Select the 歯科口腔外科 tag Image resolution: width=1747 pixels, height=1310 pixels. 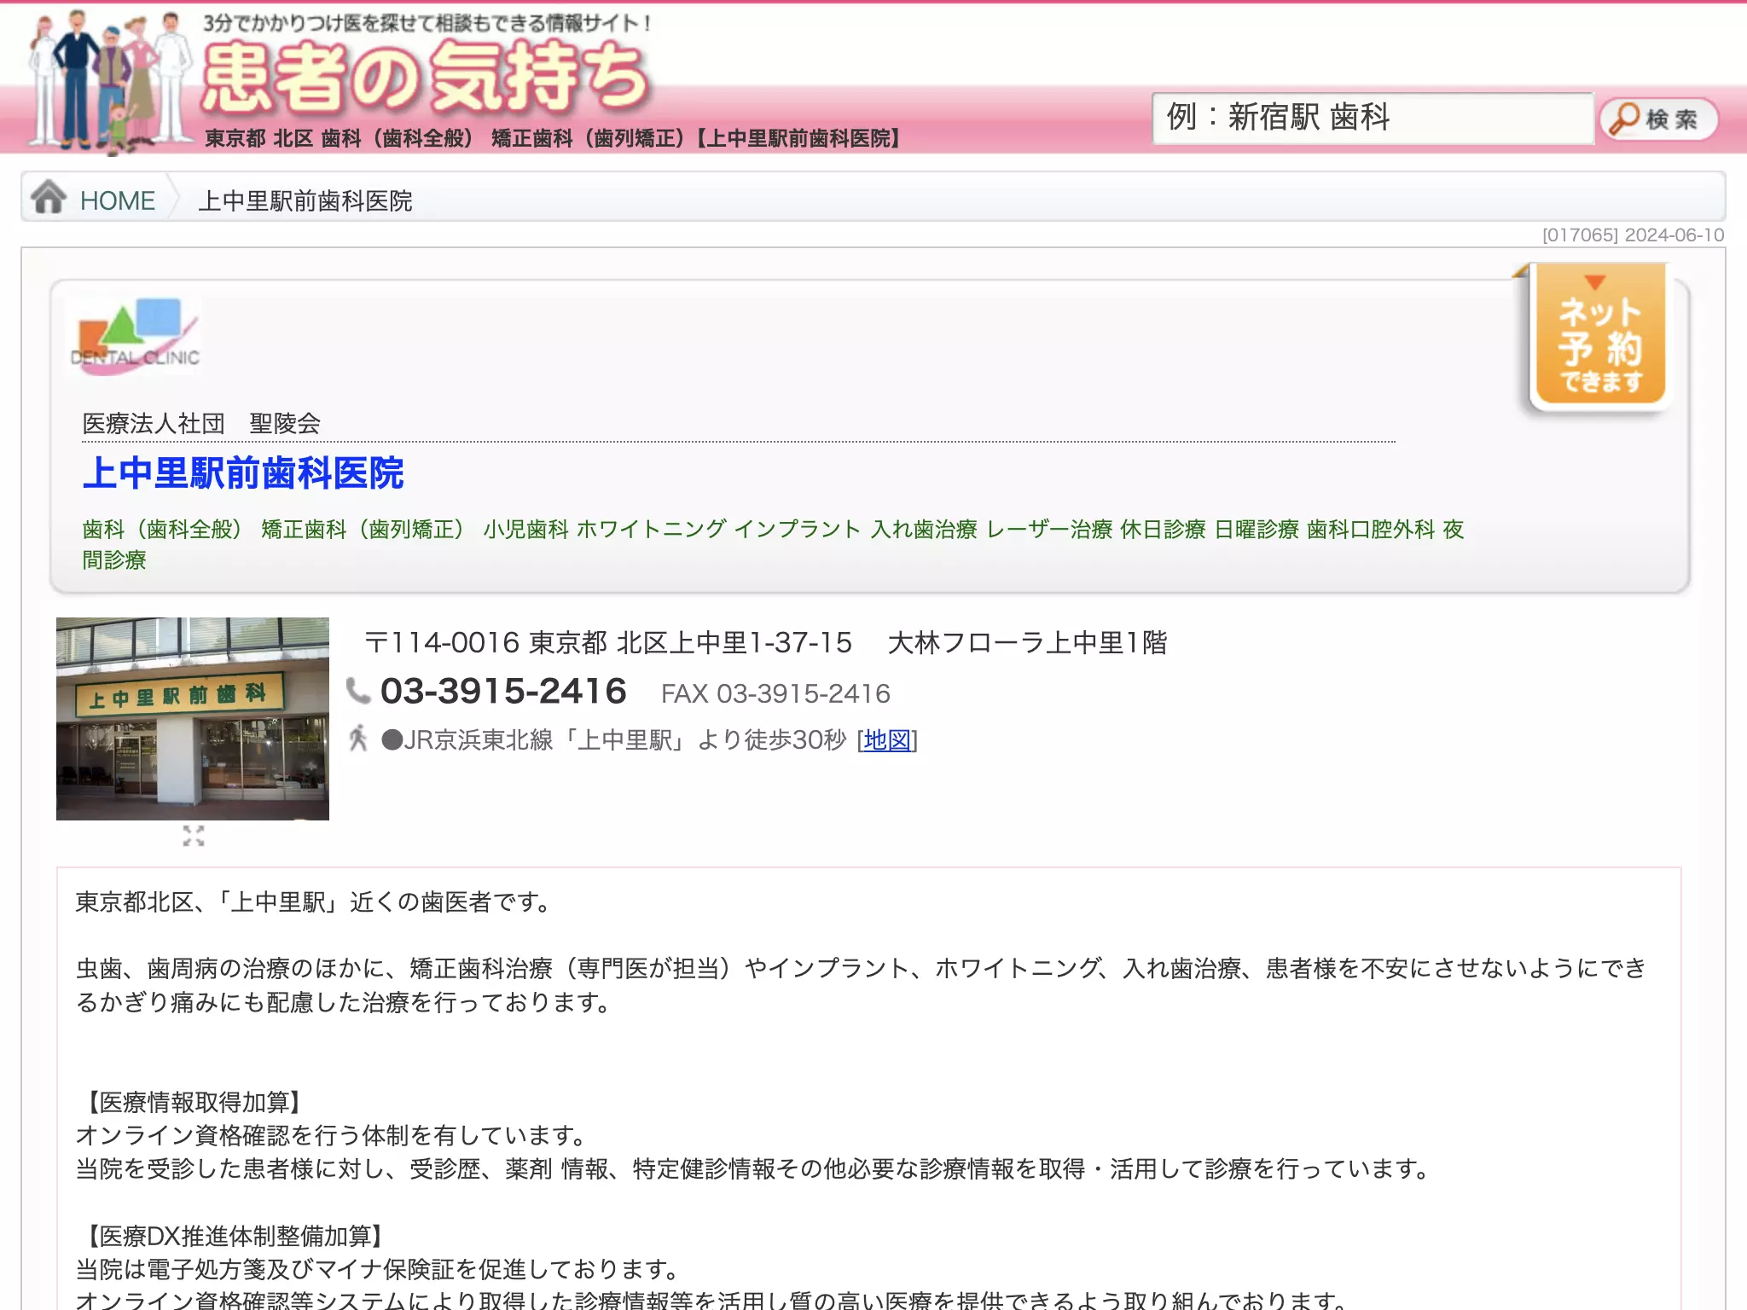coord(1371,530)
